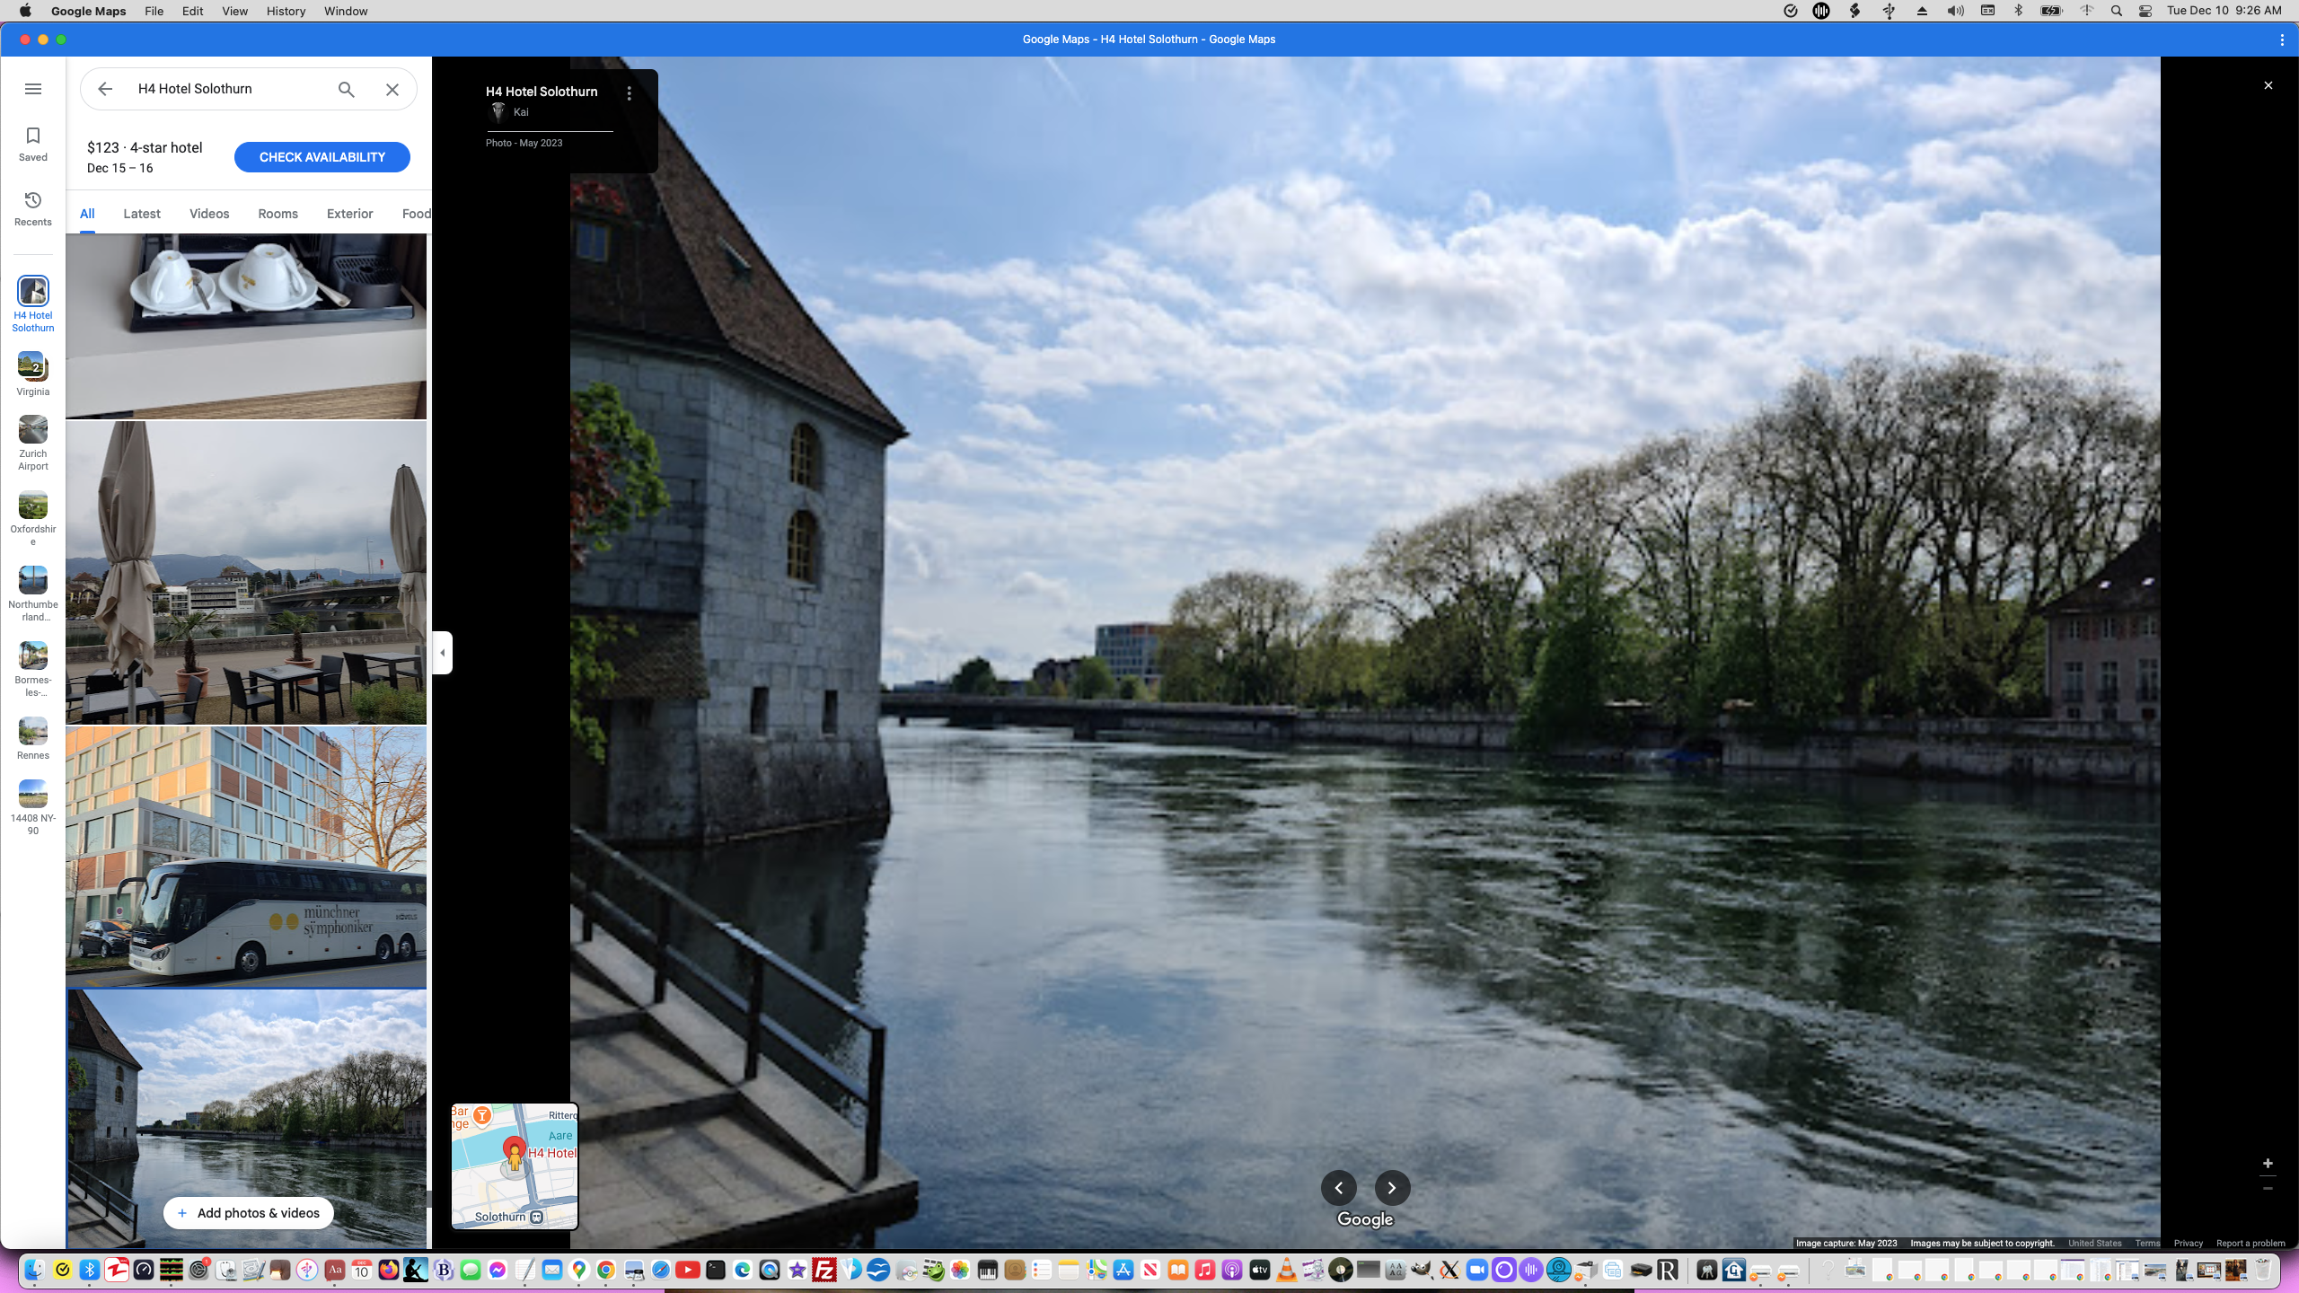The height and width of the screenshot is (1293, 2299).
Task: Show previous photo with left arrow
Action: click(1338, 1188)
